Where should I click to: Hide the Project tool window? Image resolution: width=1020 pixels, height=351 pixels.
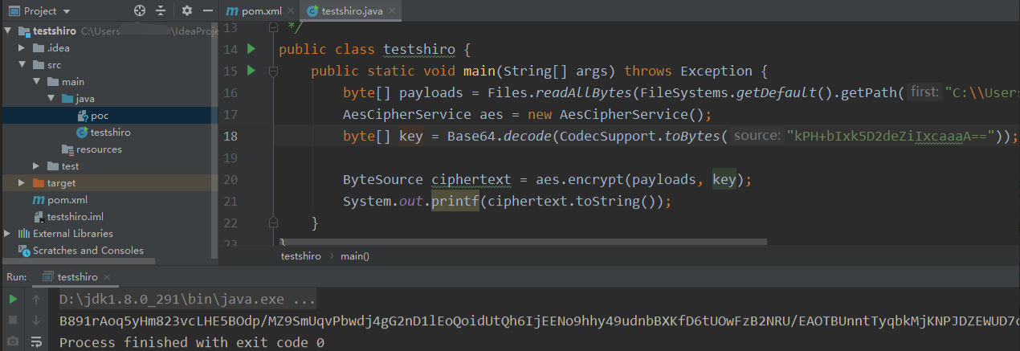pyautogui.click(x=207, y=11)
